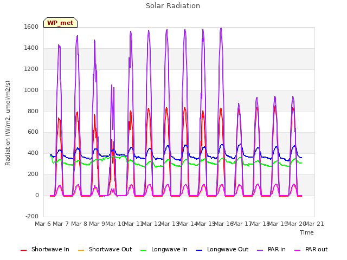
Task: Toggle the Longwave Out legend entry
Action: pyautogui.click(x=222, y=249)
